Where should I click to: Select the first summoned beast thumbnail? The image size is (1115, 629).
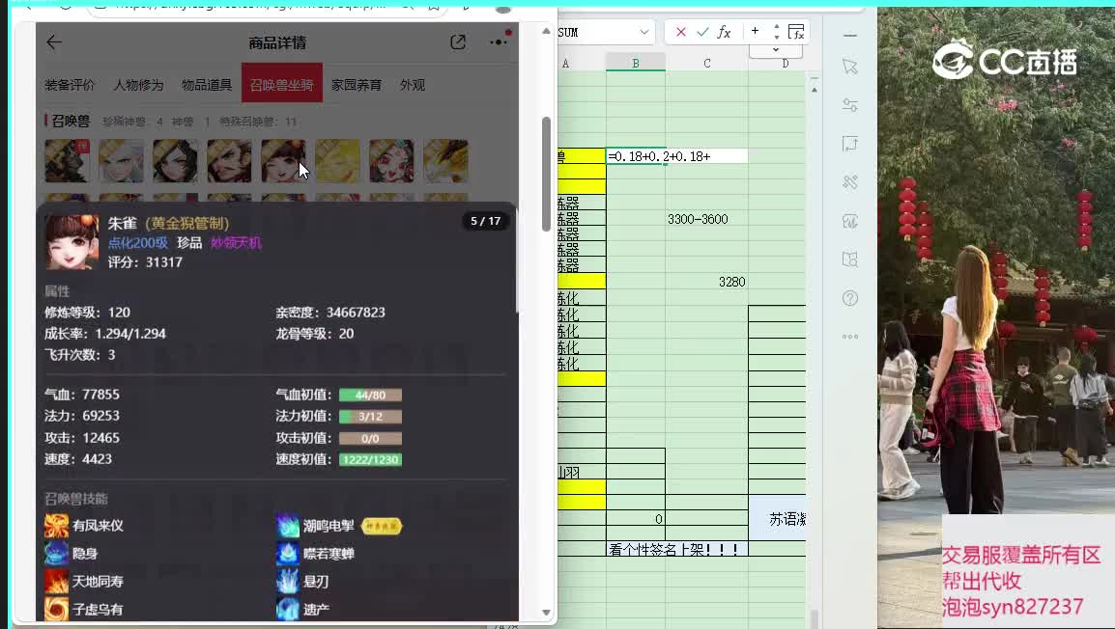(67, 161)
